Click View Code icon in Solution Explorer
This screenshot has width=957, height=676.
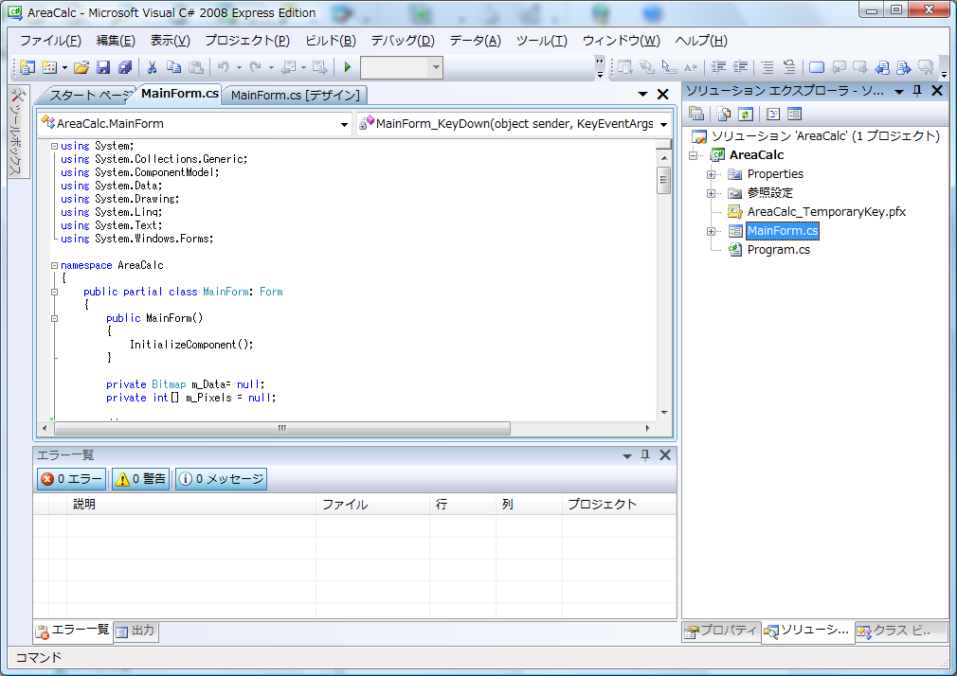[x=772, y=114]
